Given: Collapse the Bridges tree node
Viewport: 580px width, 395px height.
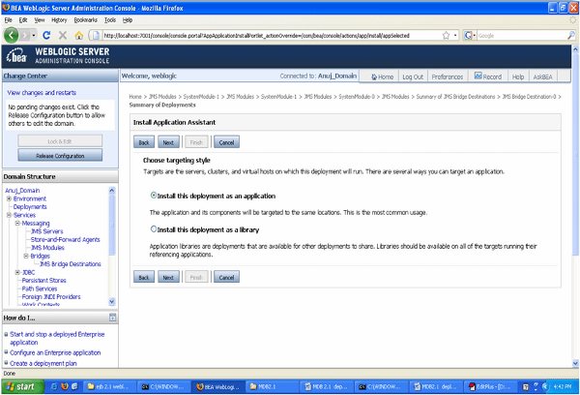Looking at the screenshot, I should (x=26, y=256).
